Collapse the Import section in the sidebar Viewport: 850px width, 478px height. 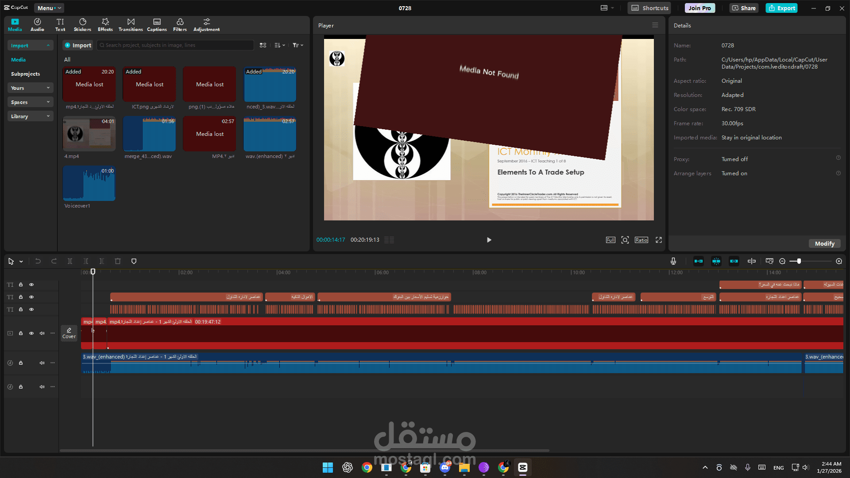coord(31,46)
